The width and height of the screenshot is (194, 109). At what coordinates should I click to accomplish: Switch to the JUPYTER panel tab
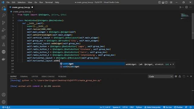tap(35, 77)
